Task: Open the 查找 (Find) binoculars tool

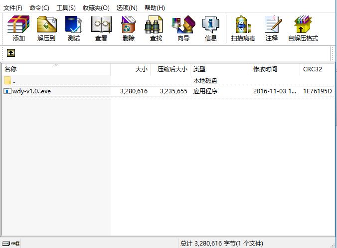Action: [156, 28]
